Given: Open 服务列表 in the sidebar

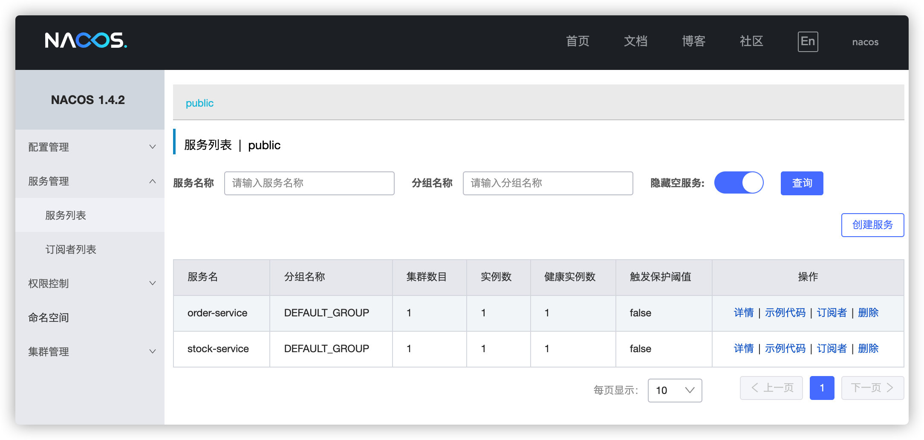Looking at the screenshot, I should tap(90, 215).
